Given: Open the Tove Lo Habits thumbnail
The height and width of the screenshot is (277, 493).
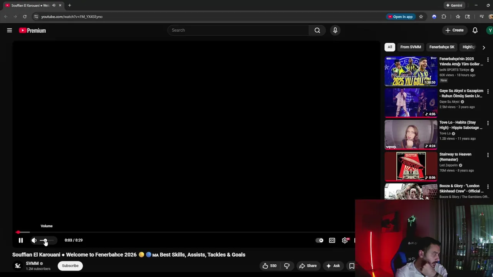Looking at the screenshot, I should (411, 135).
